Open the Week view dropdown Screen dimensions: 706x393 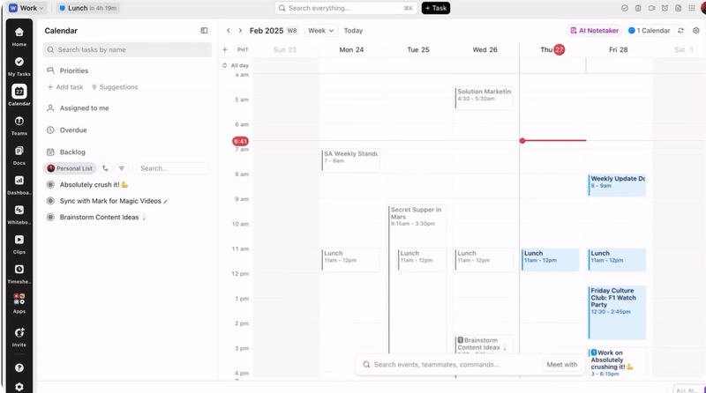pos(321,31)
